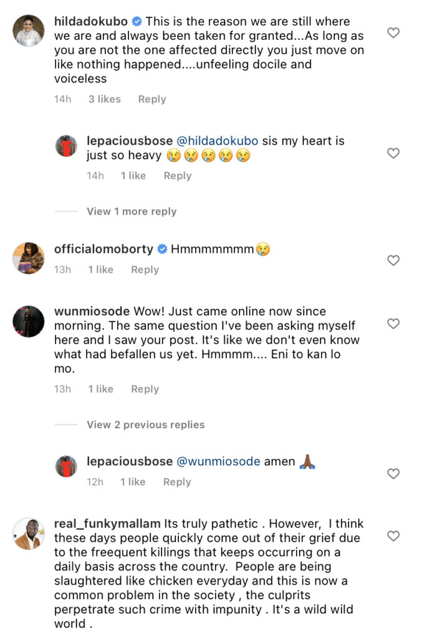View '3 likes' on hildadokubo's comment
Viewport: 422px width, 639px height.
(x=104, y=99)
